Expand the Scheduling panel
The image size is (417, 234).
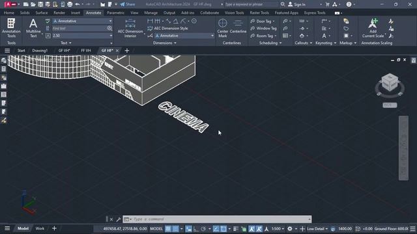coord(270,43)
